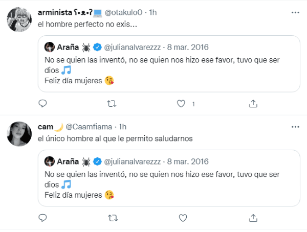The height and width of the screenshot is (232, 307).
Task: Click Araña's avatar in arminista's quoted tweet
Action: tap(50, 47)
